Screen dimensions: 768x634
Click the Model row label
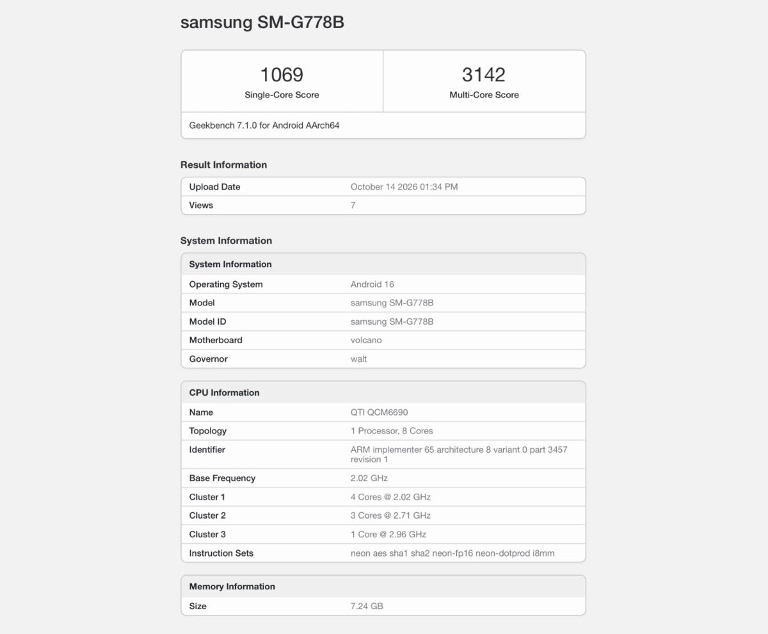pos(202,303)
